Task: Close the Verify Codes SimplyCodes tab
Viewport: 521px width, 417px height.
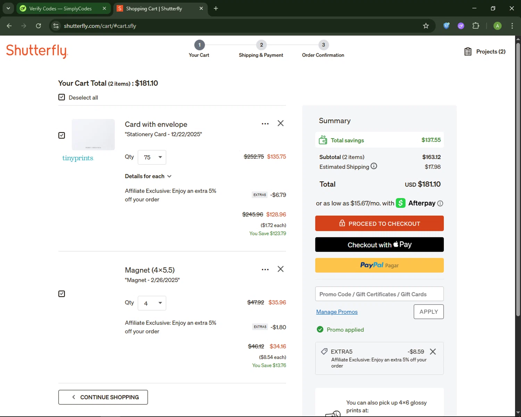Action: [x=104, y=8]
